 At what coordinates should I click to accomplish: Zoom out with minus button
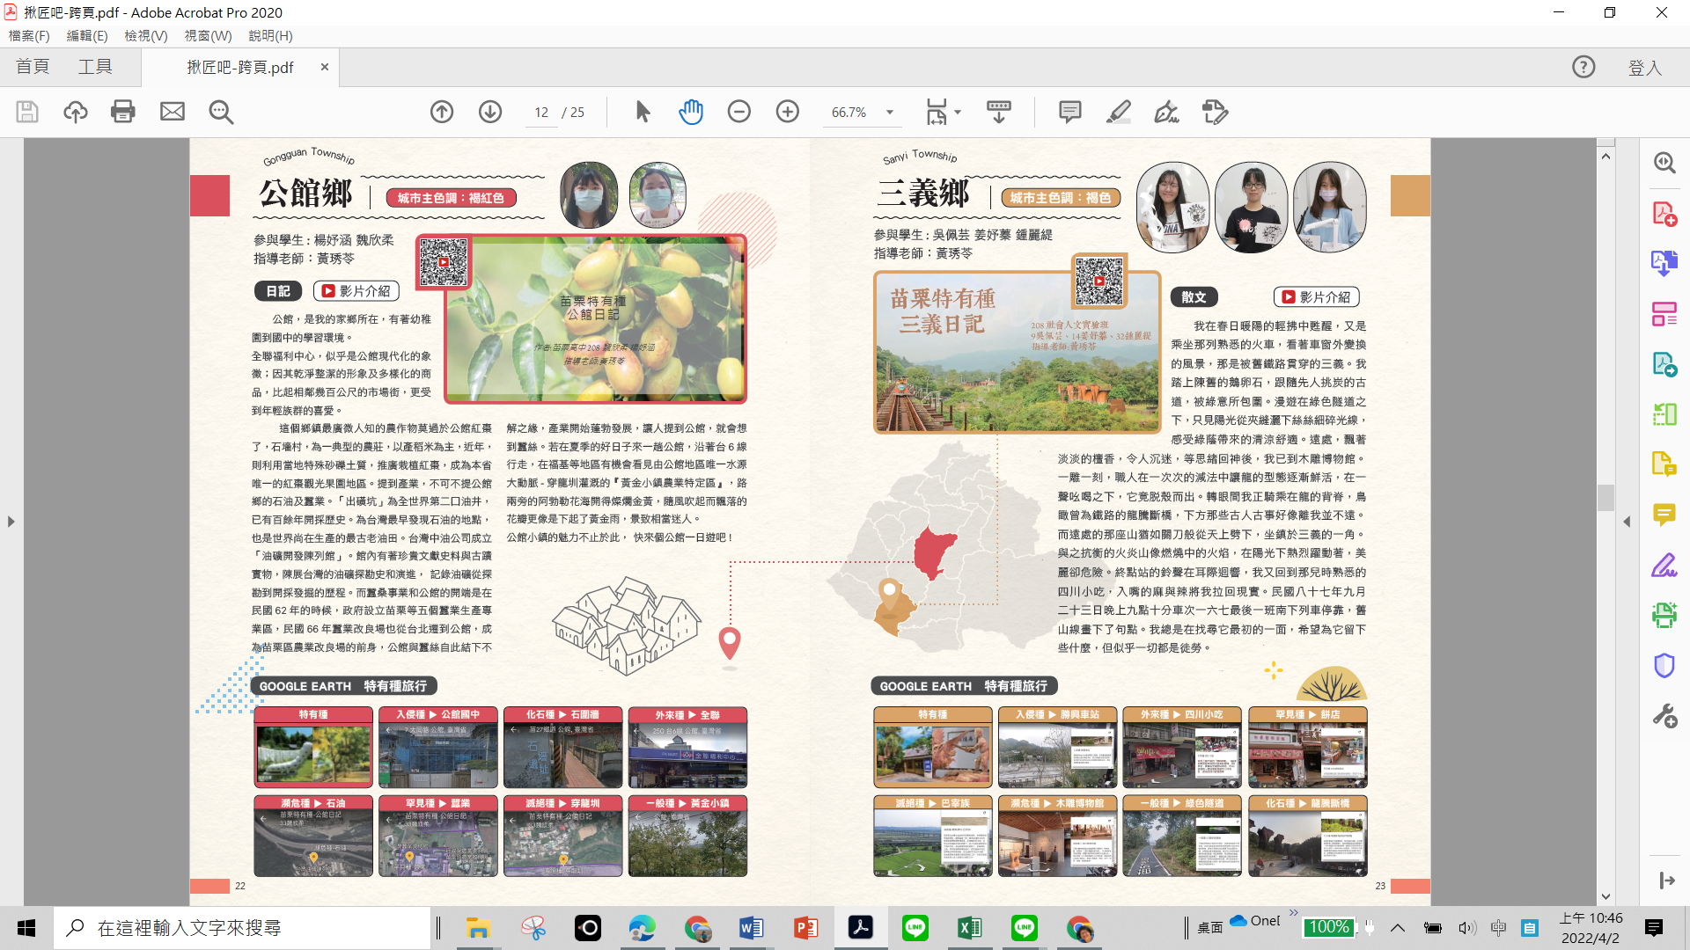(x=739, y=112)
